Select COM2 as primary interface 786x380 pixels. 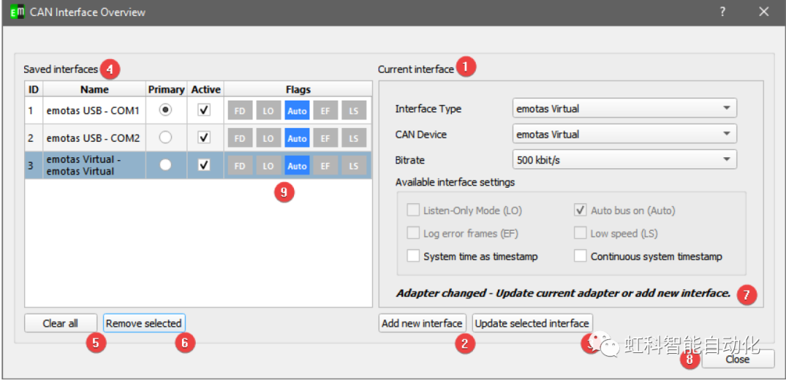165,137
